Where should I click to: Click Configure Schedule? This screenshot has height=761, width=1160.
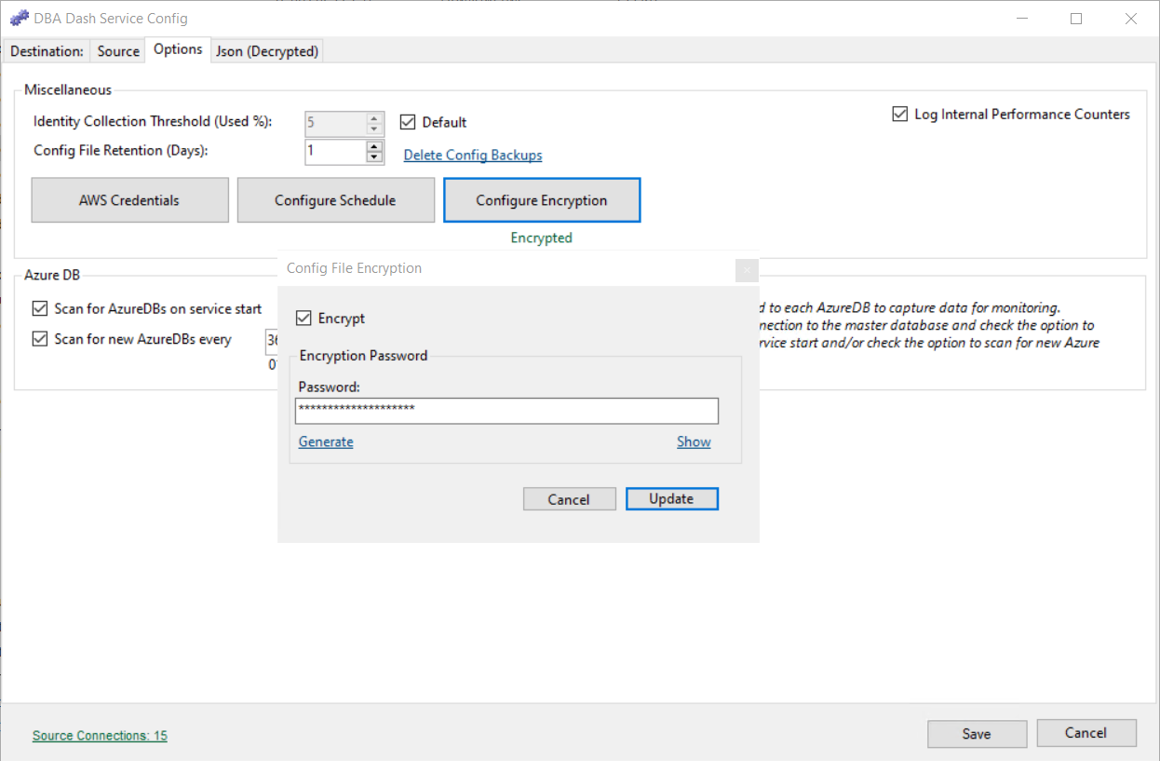pyautogui.click(x=335, y=199)
